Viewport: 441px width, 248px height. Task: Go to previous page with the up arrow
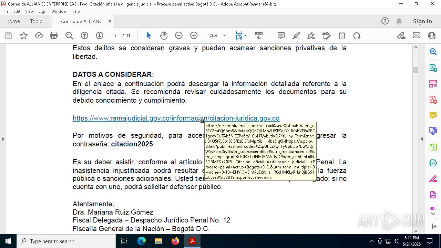(x=84, y=35)
